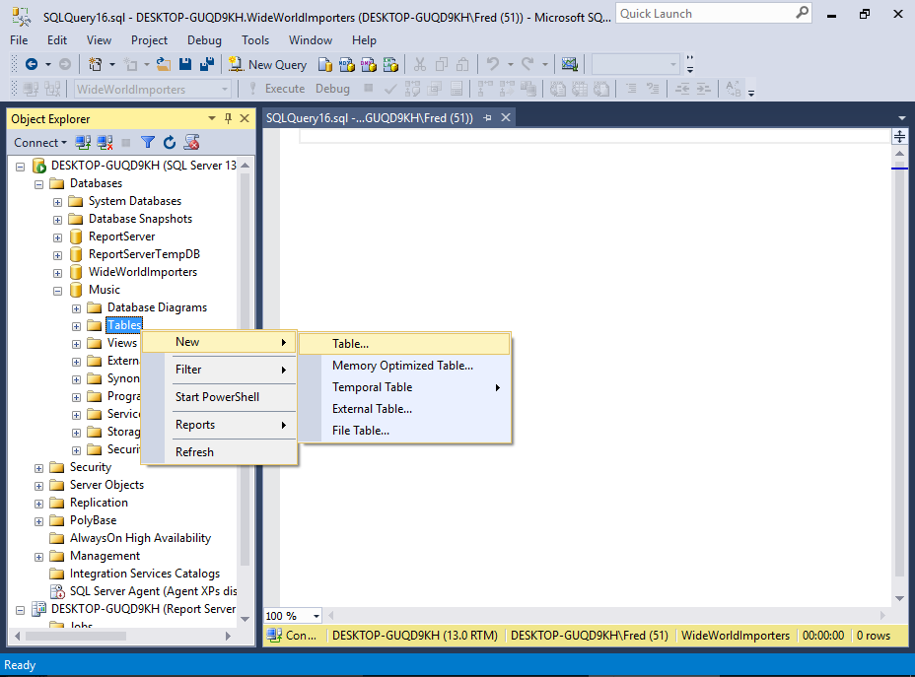
Task: Collapse the Music database node
Action: [58, 290]
